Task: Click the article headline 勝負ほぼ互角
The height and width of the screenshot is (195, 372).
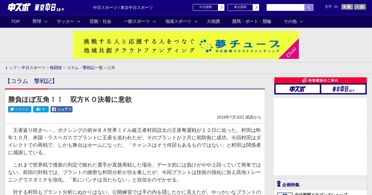Action: click(x=70, y=99)
